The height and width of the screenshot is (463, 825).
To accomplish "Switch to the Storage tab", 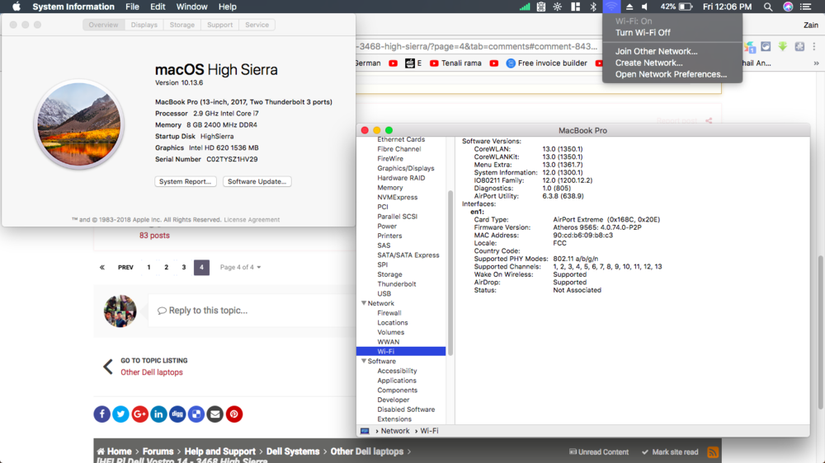I will click(182, 25).
